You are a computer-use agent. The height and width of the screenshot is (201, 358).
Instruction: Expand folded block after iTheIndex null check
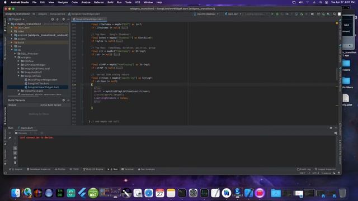click(x=125, y=28)
